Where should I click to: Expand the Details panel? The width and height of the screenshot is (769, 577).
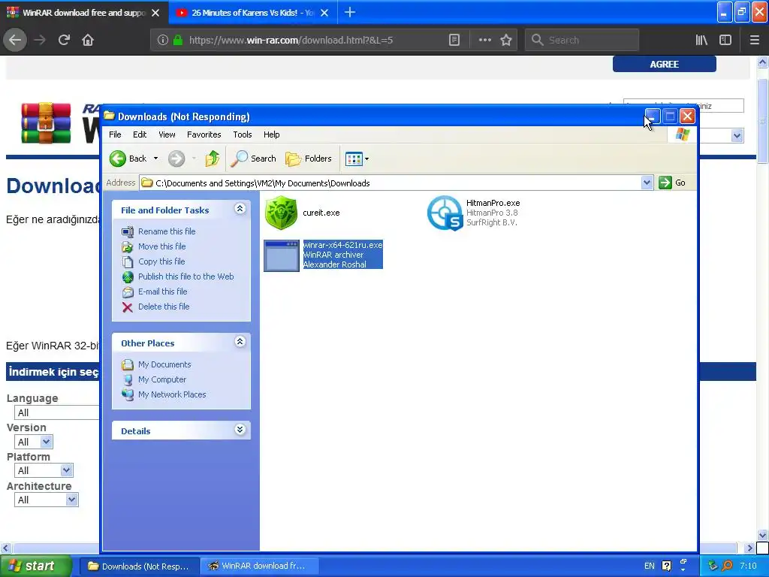pyautogui.click(x=240, y=430)
